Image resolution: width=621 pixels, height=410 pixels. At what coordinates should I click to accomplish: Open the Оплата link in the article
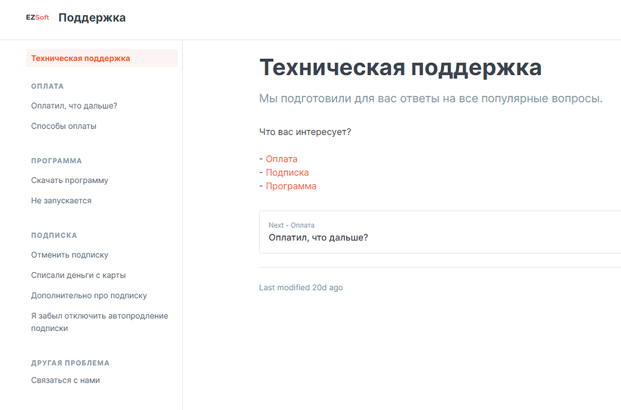pos(281,158)
